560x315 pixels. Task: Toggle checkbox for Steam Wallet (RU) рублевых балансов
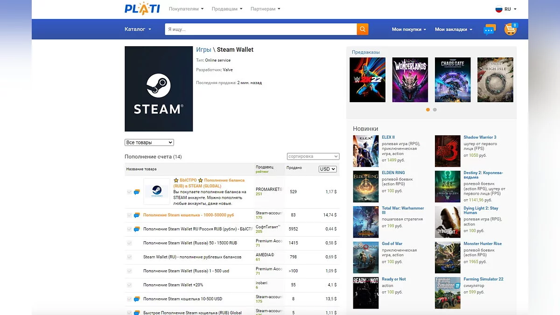coord(129,257)
